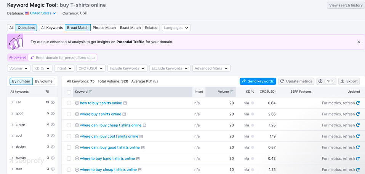Image resolution: width=365 pixels, height=174 pixels.
Task: Add 'where to buy band t shirts online' plus icon
Action: [x=77, y=159]
